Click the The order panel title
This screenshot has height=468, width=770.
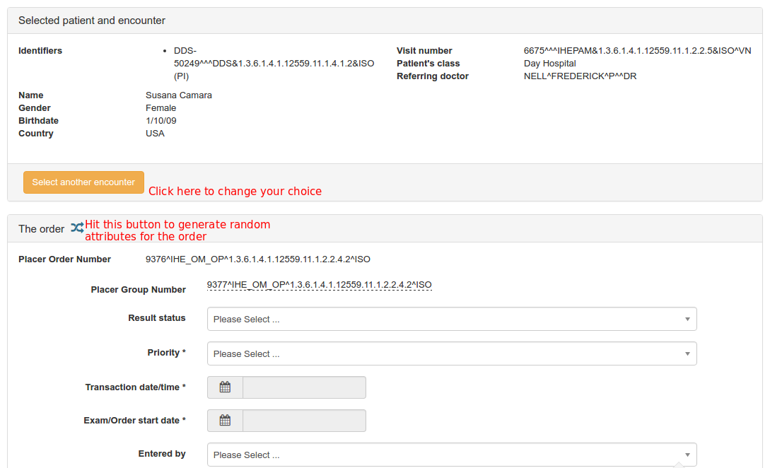point(41,229)
